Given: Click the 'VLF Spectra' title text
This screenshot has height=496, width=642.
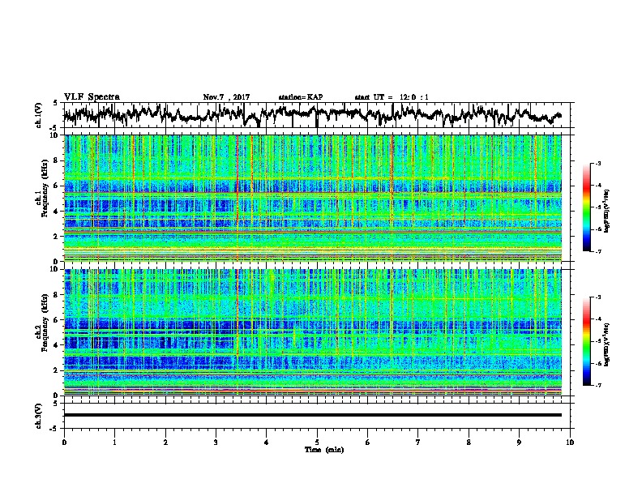Looking at the screenshot, I should click(92, 97).
